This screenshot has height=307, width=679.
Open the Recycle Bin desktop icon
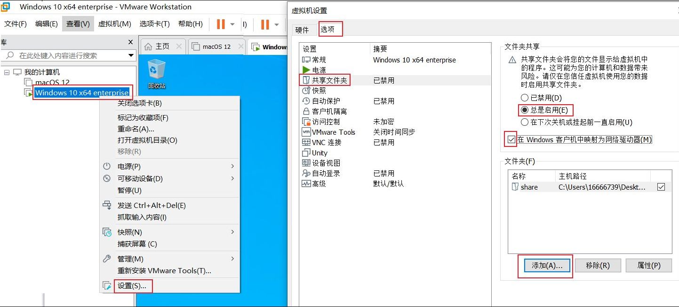(x=156, y=70)
